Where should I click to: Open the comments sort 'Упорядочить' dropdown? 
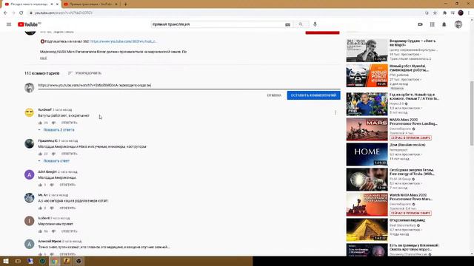[x=84, y=73]
